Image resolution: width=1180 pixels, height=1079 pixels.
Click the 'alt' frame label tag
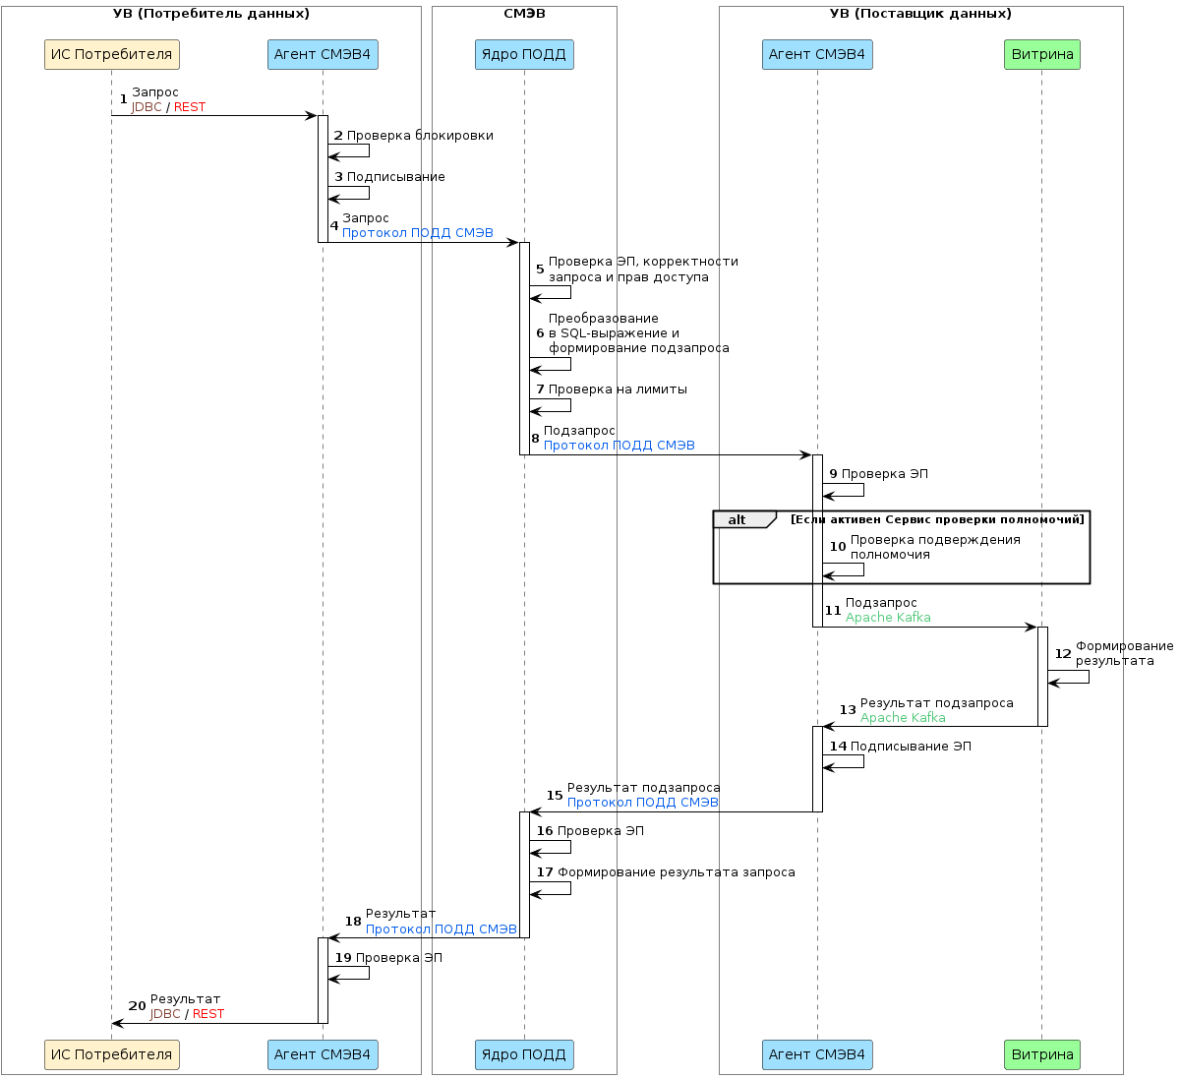(737, 519)
